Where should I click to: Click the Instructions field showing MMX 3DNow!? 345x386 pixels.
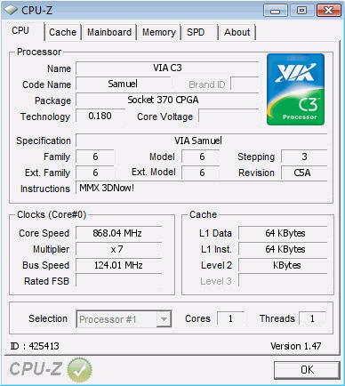pos(202,188)
